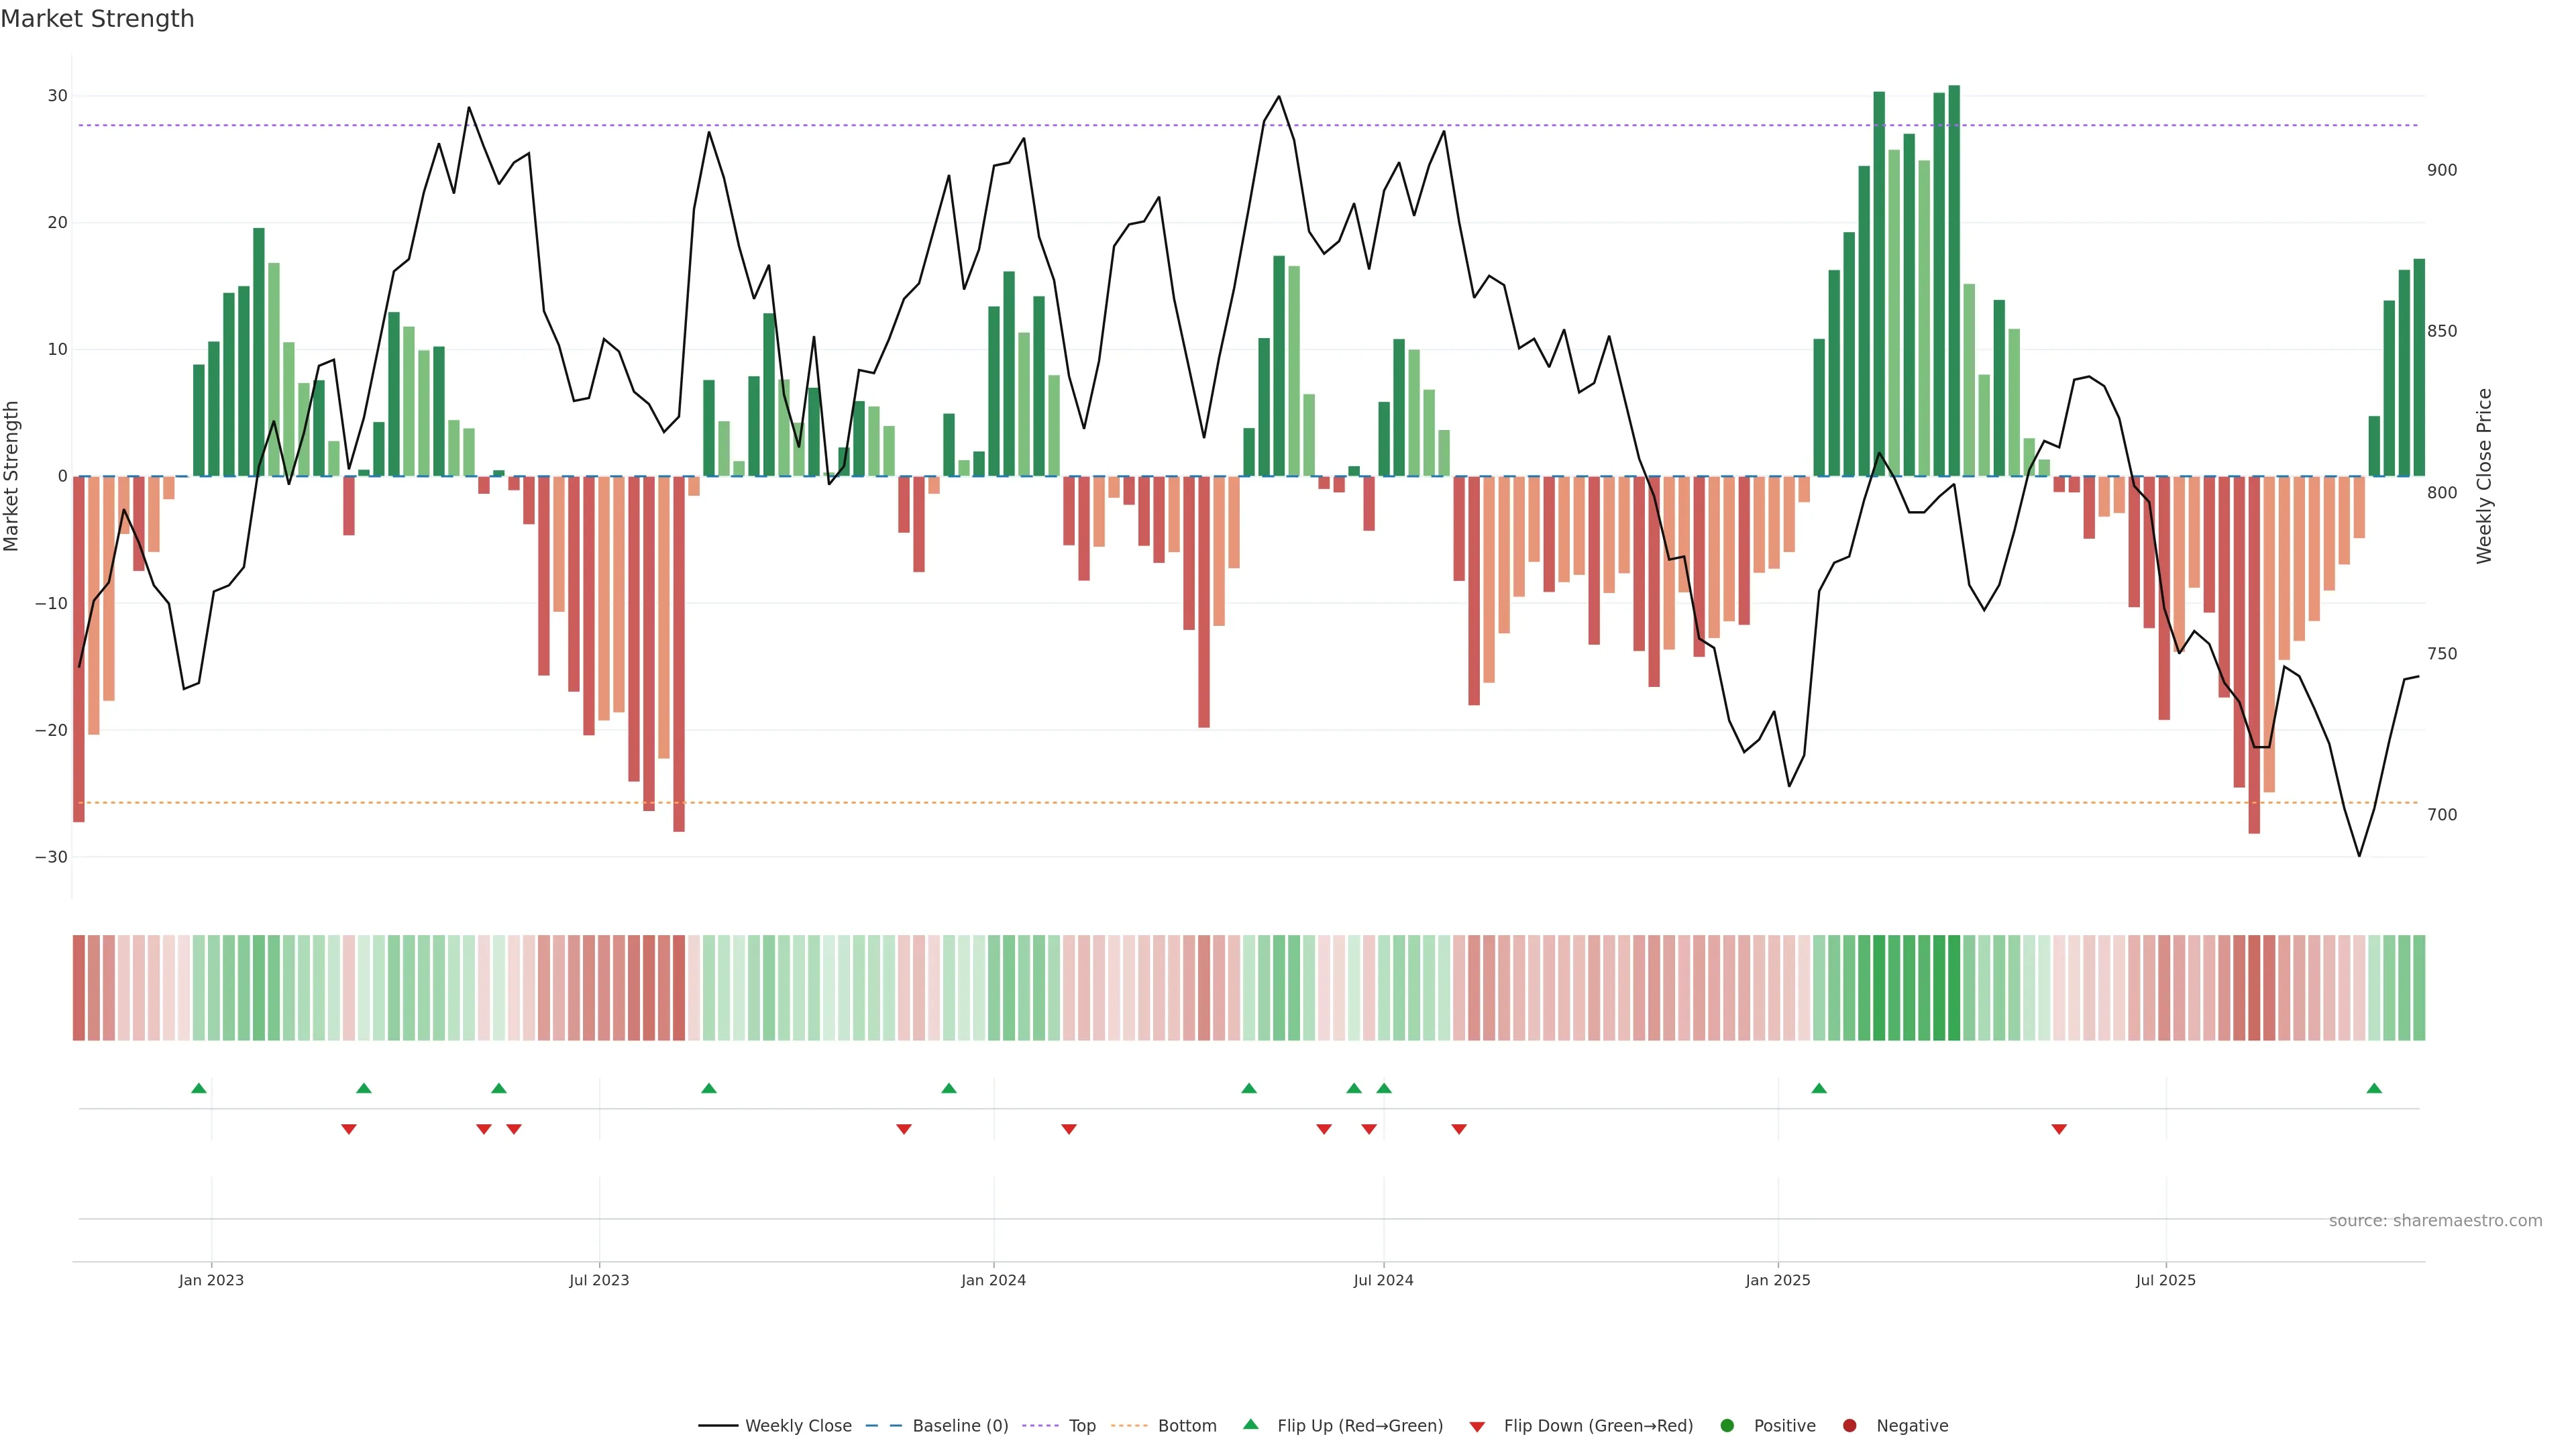
Task: Click the sharemaestro.com source text
Action: click(2435, 1221)
